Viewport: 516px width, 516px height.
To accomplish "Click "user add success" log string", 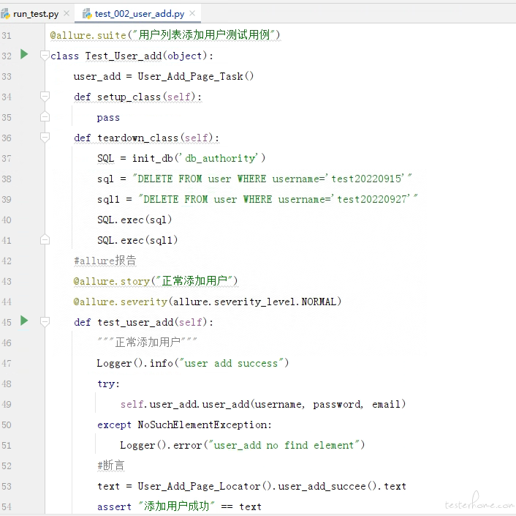I will (x=232, y=363).
